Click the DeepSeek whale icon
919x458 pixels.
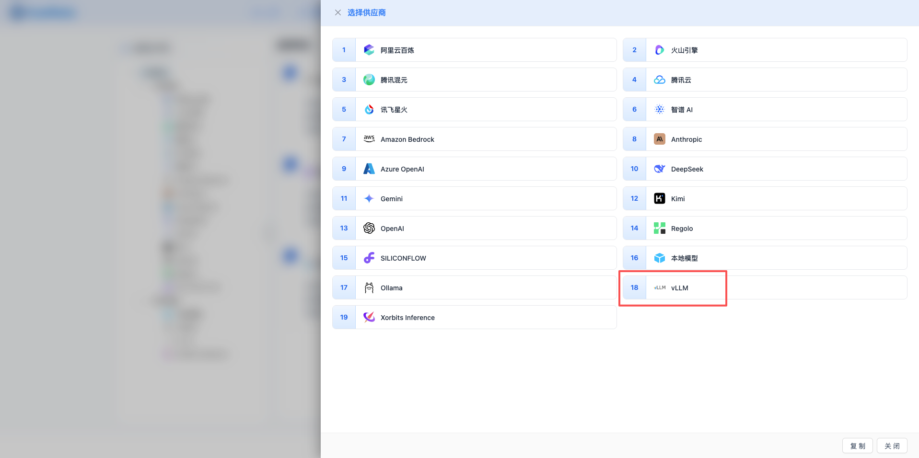(660, 169)
